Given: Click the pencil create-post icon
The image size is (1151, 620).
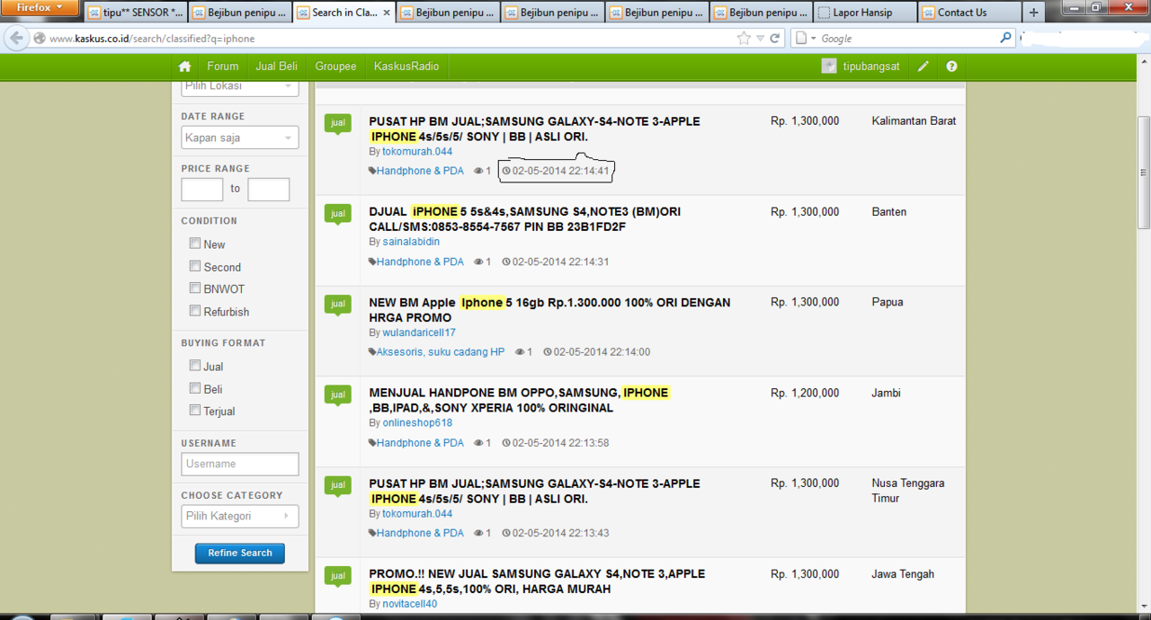Looking at the screenshot, I should pyautogui.click(x=923, y=66).
